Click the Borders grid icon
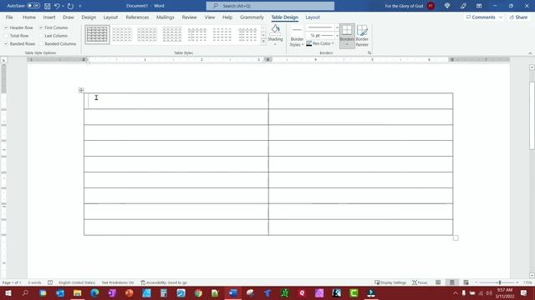The height and width of the screenshot is (300, 535). 347,30
